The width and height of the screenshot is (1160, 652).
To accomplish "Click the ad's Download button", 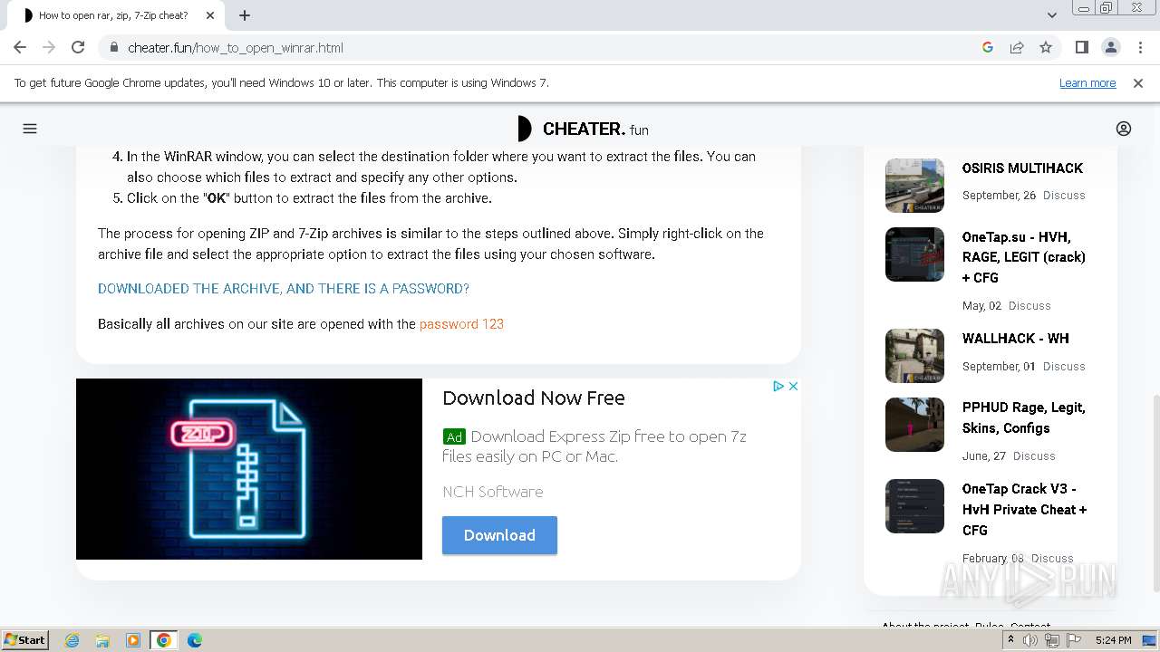I will (499, 535).
